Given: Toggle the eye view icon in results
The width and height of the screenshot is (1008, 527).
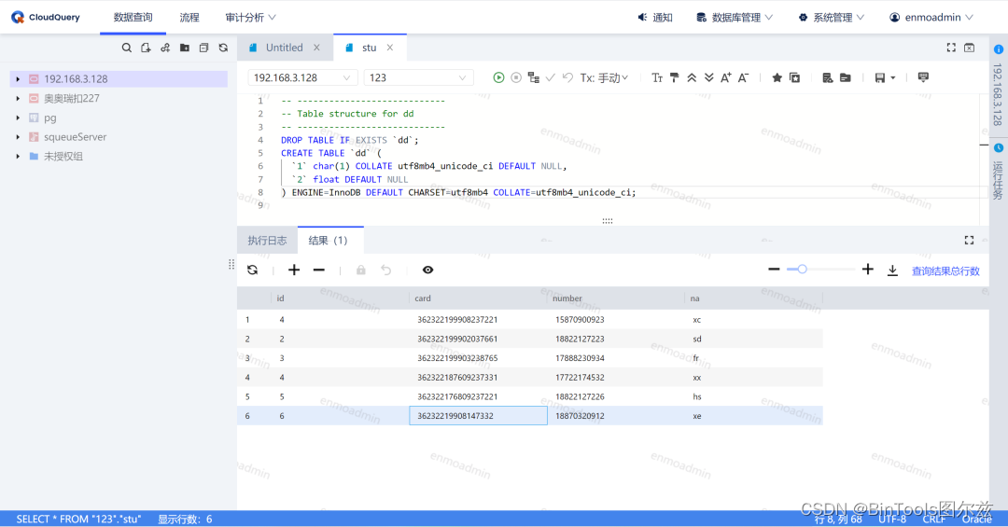Looking at the screenshot, I should pos(428,270).
